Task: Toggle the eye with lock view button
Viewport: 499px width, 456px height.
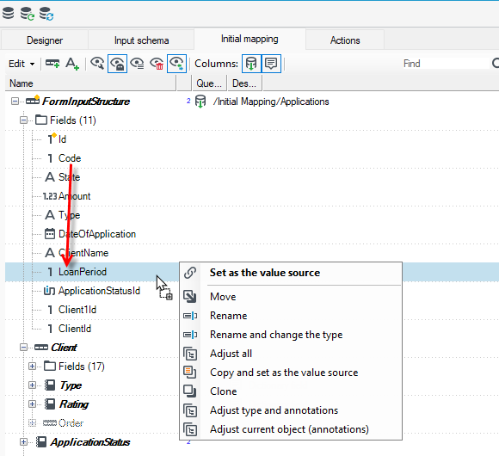Action: tap(117, 64)
